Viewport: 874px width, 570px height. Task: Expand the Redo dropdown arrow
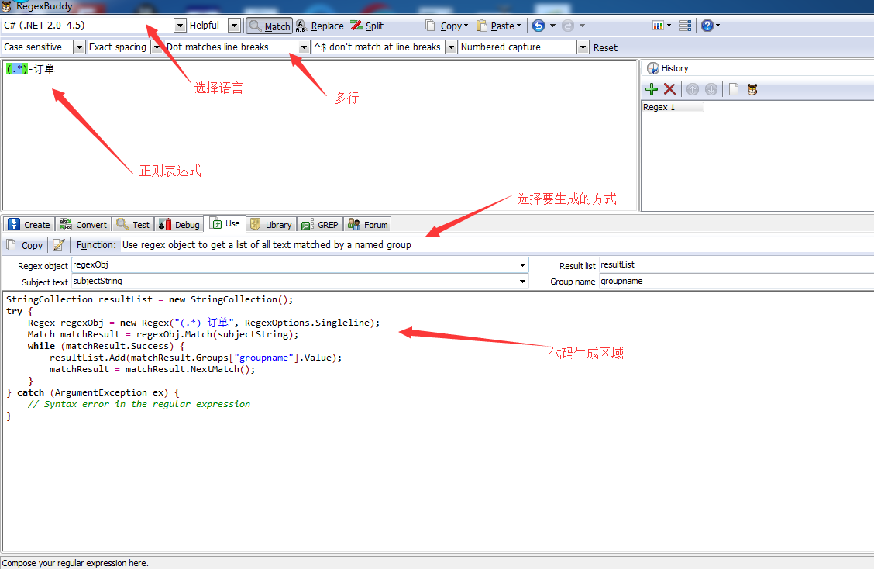pyautogui.click(x=583, y=26)
